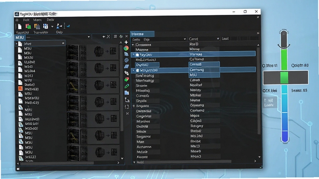Screen dimensions: 319x179
Task: Click the left panel's horizontal scroll right arrow
Action: pyautogui.click(x=118, y=163)
